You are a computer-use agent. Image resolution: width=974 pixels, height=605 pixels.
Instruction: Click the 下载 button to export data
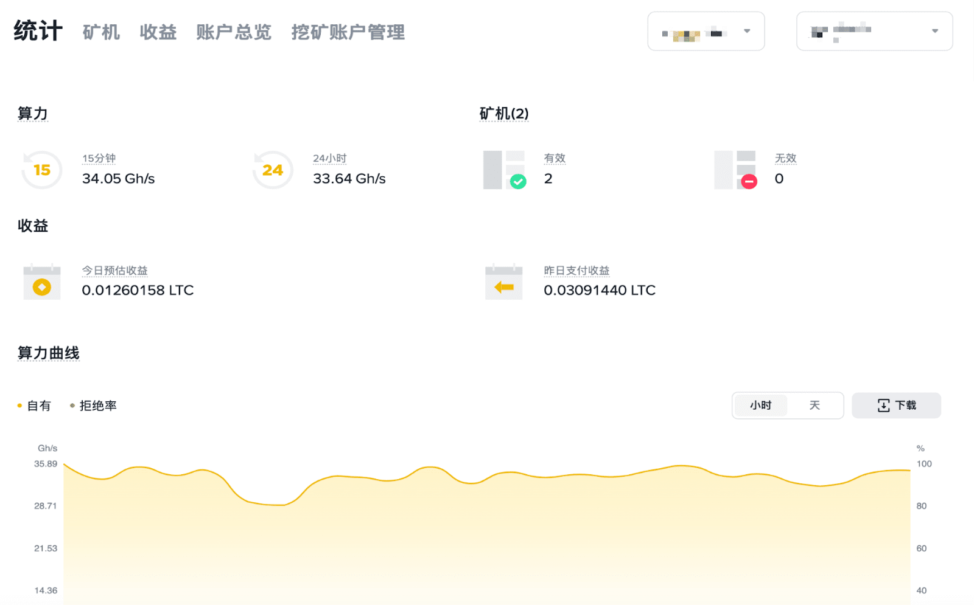pyautogui.click(x=896, y=405)
